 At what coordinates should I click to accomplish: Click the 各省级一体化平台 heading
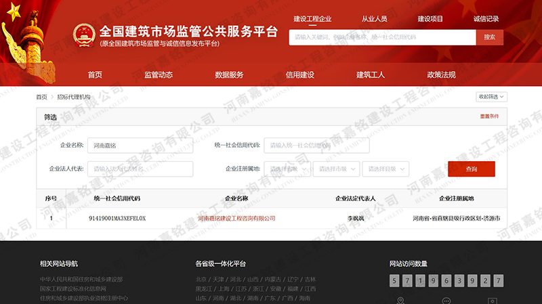click(x=221, y=264)
